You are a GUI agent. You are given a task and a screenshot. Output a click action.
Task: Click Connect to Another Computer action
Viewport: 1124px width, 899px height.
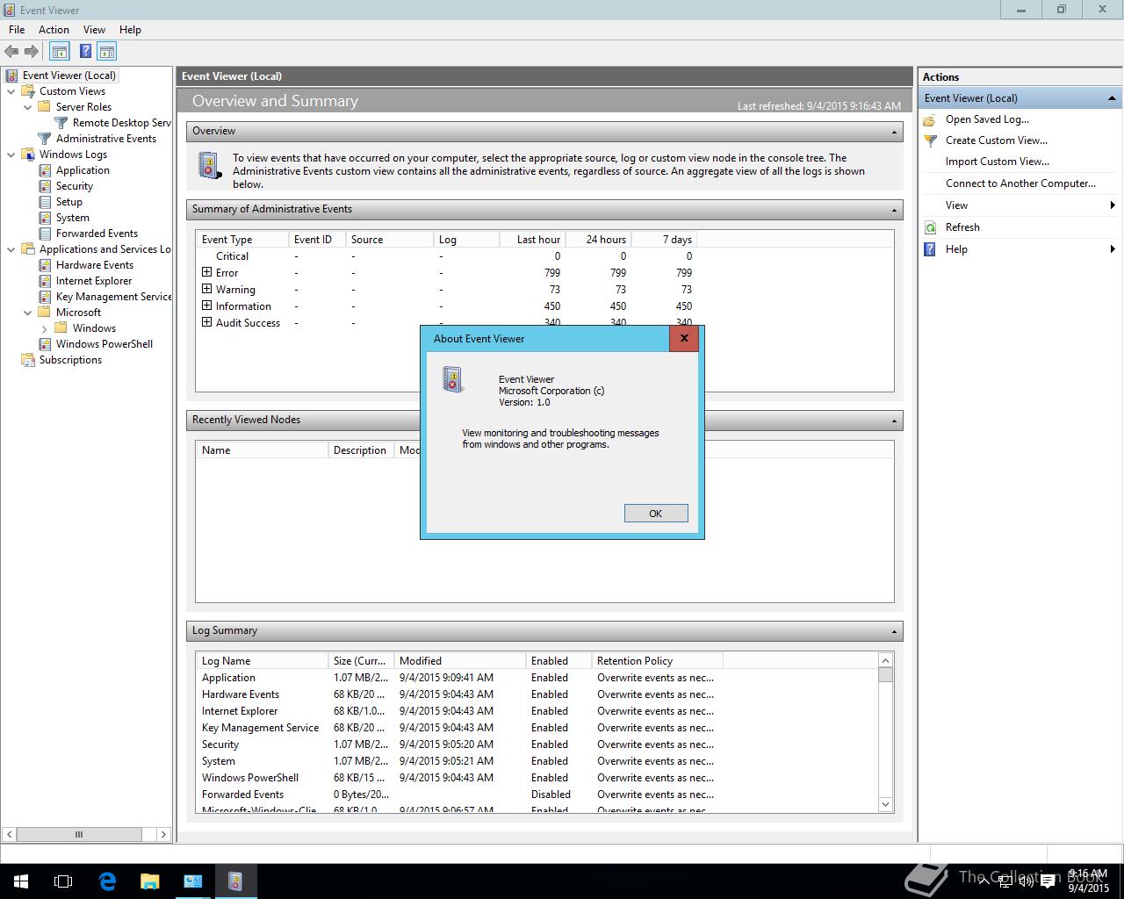(x=1020, y=183)
